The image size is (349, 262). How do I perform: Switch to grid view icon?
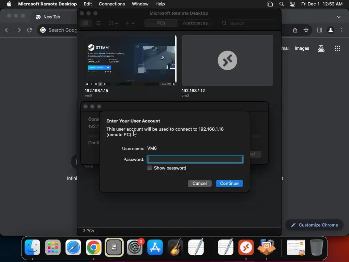coord(86,23)
